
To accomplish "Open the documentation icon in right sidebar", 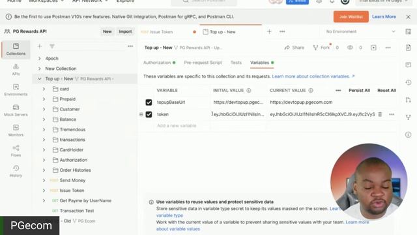I will point(409,48).
